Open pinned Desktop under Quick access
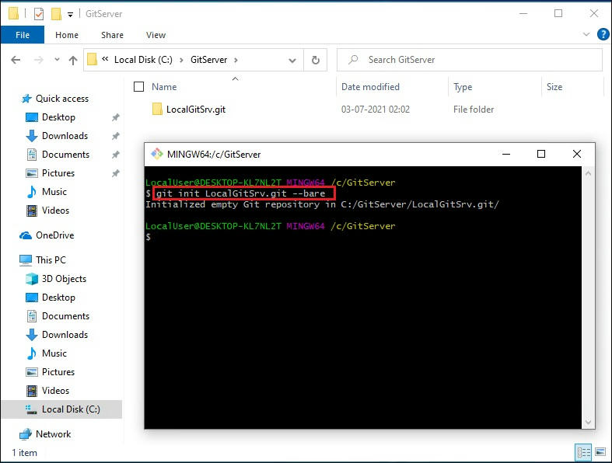The image size is (612, 463). point(58,117)
